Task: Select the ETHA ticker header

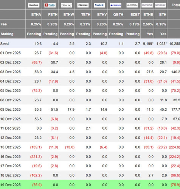Action: tap(36, 15)
